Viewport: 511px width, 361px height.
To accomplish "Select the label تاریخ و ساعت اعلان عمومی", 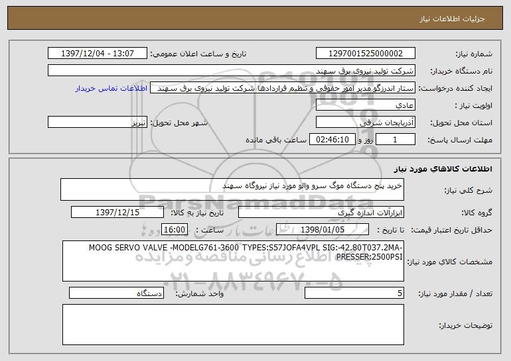I will tap(198, 54).
